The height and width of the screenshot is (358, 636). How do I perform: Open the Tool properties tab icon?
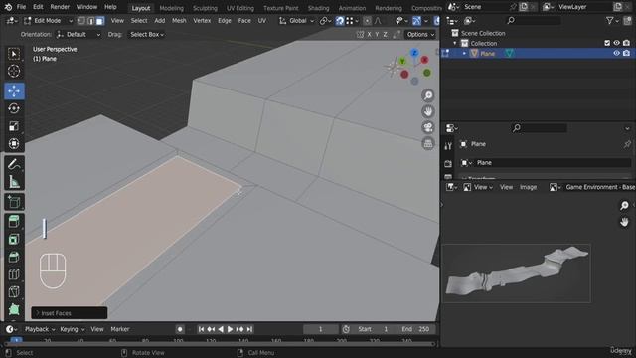[448, 146]
